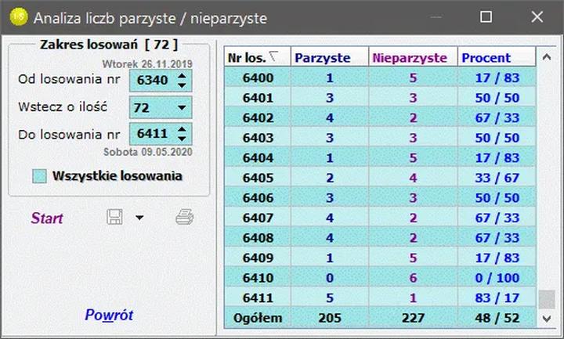Click the floppy disk save icon

114,217
